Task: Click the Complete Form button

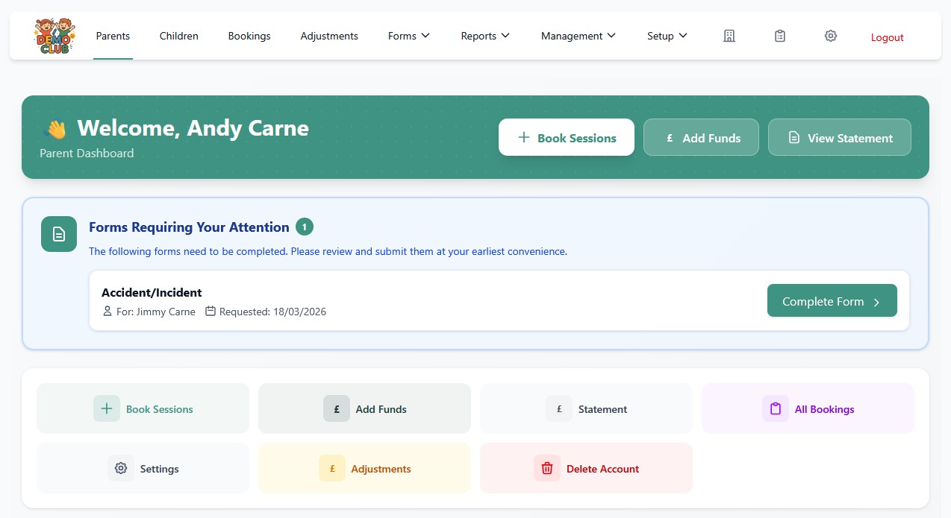Action: point(832,302)
